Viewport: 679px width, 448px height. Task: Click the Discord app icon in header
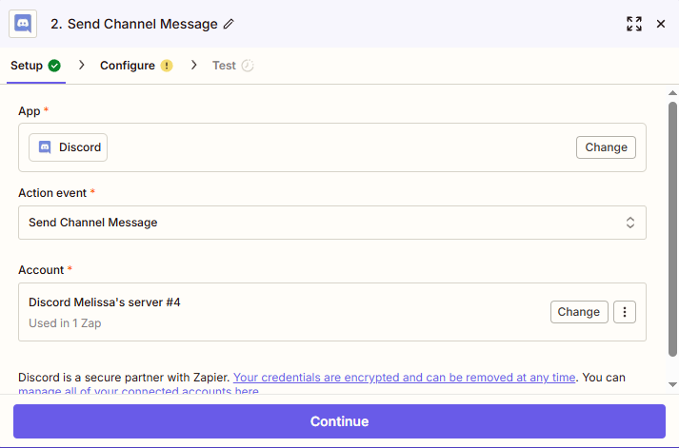[x=23, y=24]
